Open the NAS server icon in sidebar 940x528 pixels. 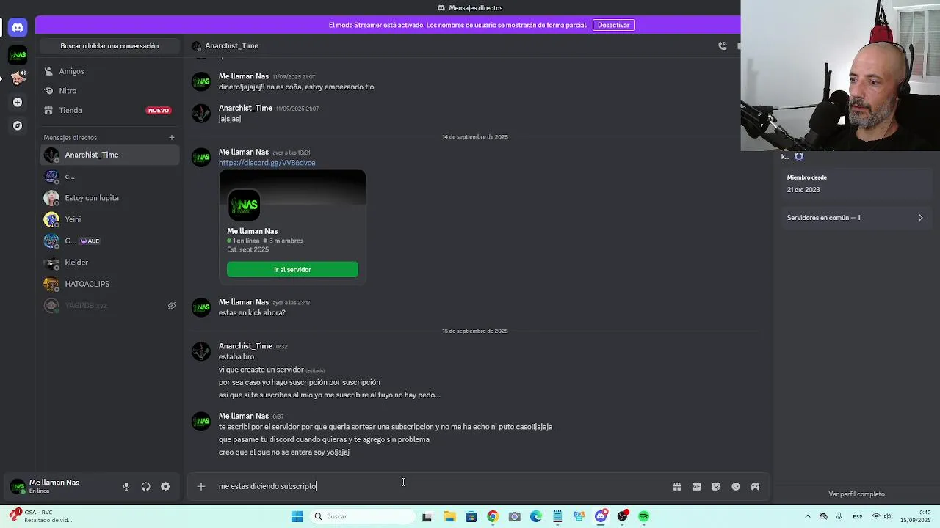18,55
